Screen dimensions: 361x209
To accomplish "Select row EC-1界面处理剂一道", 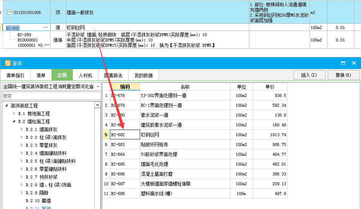I will tap(195, 105).
